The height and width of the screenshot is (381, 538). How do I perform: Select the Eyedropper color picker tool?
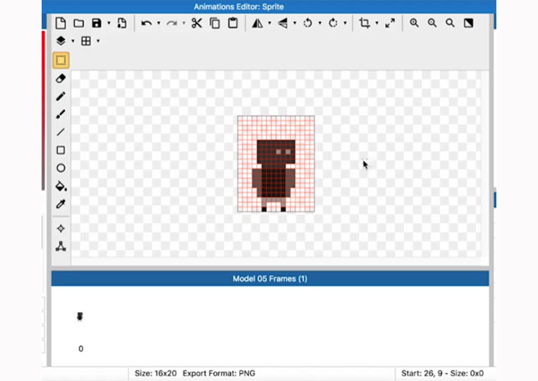click(61, 204)
